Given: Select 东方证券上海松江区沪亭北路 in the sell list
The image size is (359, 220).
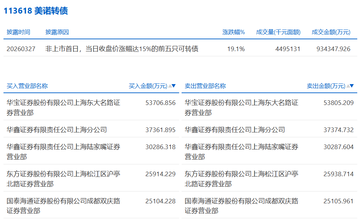Looking at the screenshot, I should 241,179.
